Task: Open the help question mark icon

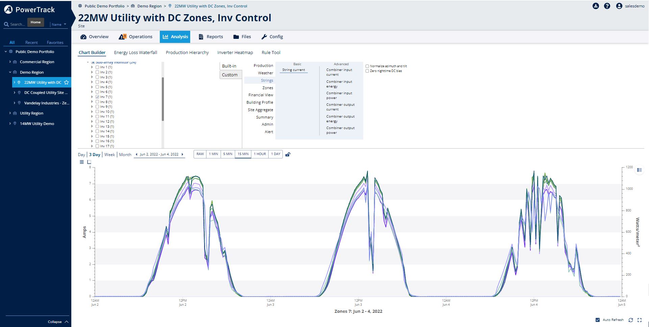Action: [607, 6]
